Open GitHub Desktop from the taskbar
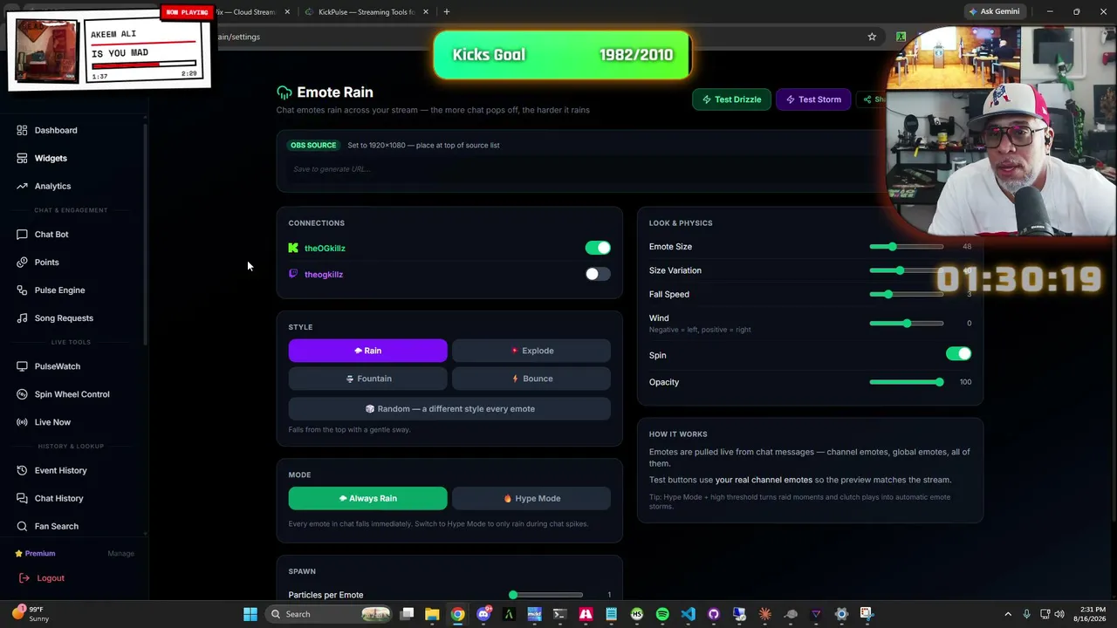Image resolution: width=1117 pixels, height=628 pixels. pyautogui.click(x=714, y=614)
